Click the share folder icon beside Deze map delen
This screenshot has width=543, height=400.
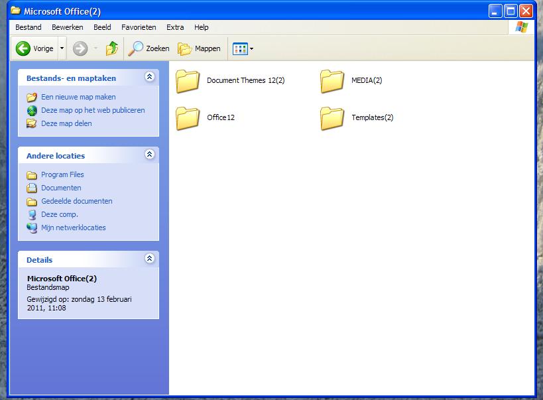click(x=32, y=123)
